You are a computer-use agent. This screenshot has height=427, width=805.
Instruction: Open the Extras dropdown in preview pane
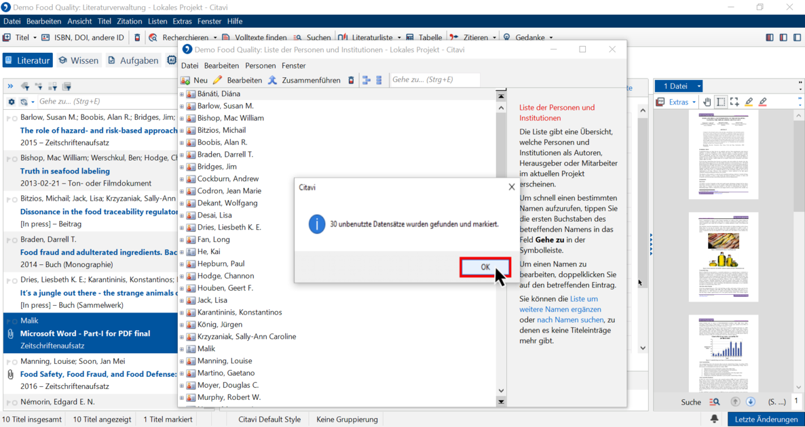click(682, 102)
